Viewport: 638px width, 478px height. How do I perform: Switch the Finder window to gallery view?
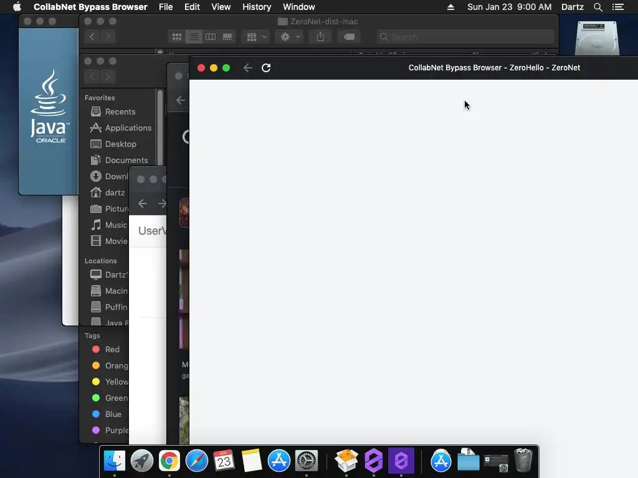(227, 37)
